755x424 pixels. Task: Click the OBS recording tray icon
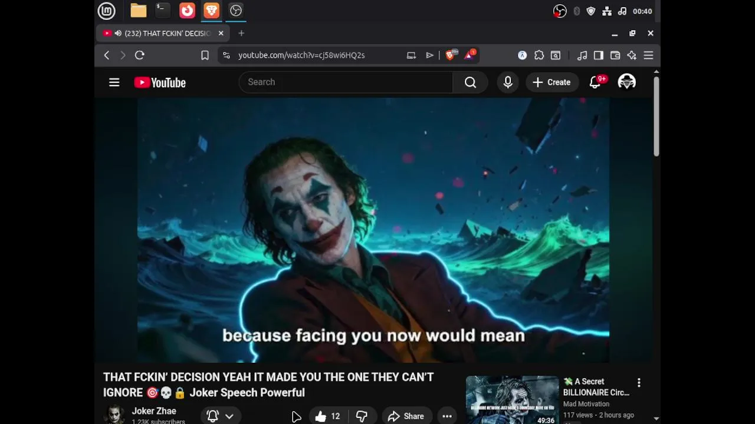(x=560, y=11)
